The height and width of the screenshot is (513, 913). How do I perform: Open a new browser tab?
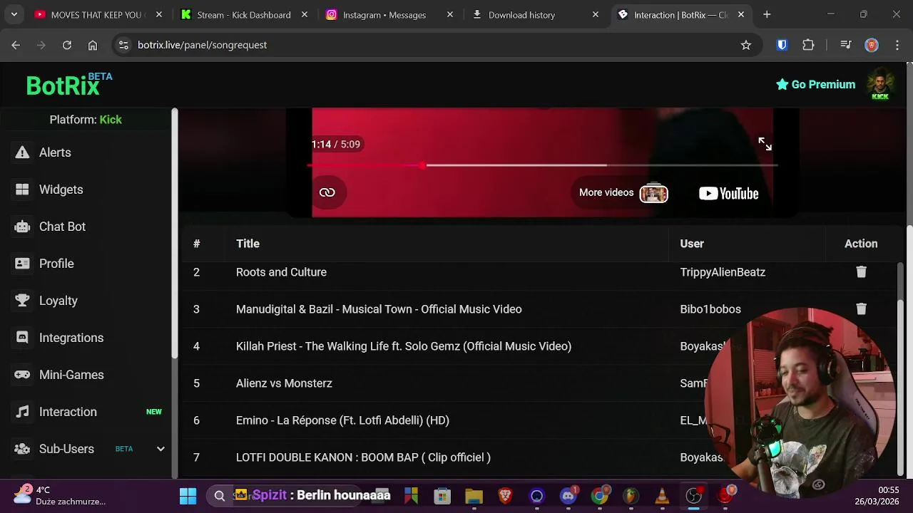click(767, 14)
